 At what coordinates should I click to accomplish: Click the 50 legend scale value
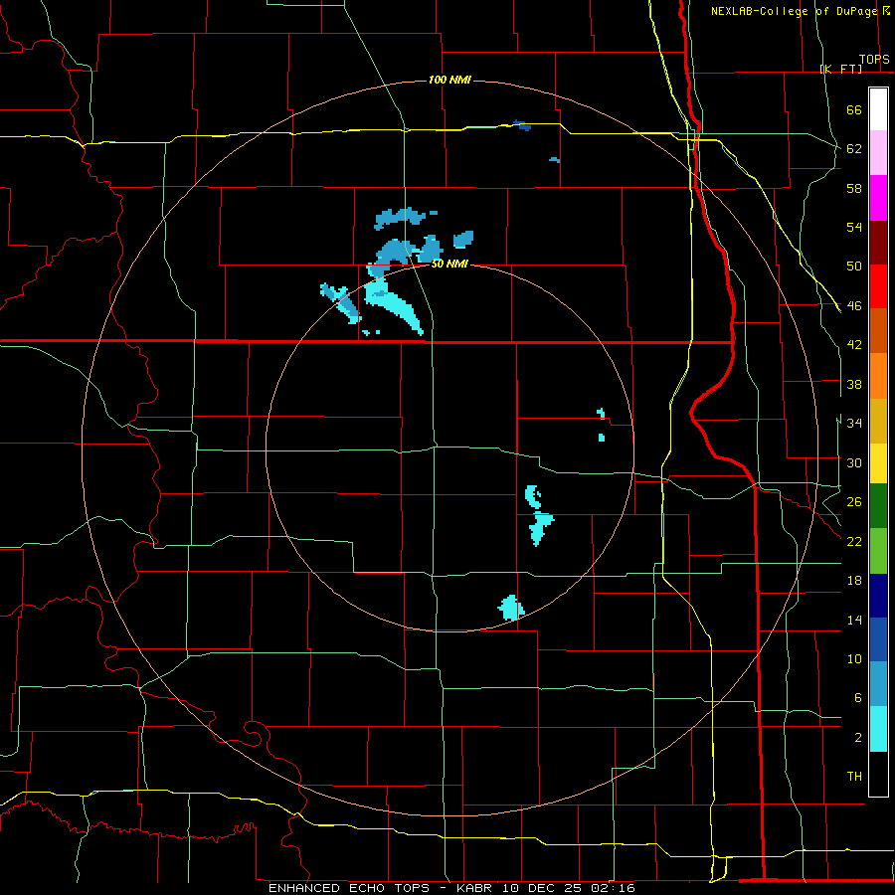pyautogui.click(x=854, y=266)
